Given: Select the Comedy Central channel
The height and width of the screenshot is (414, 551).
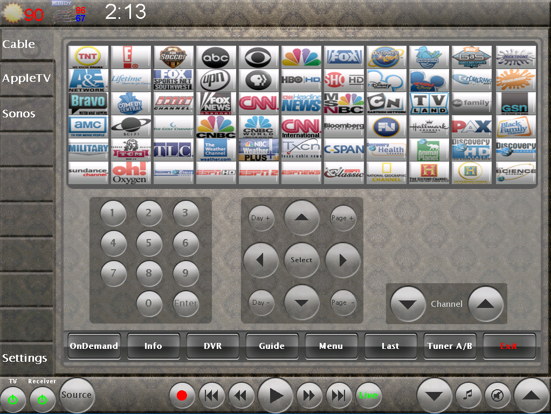Looking at the screenshot, I should [x=130, y=103].
